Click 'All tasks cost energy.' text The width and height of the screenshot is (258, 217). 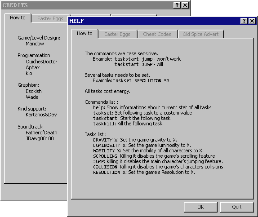click(x=107, y=91)
